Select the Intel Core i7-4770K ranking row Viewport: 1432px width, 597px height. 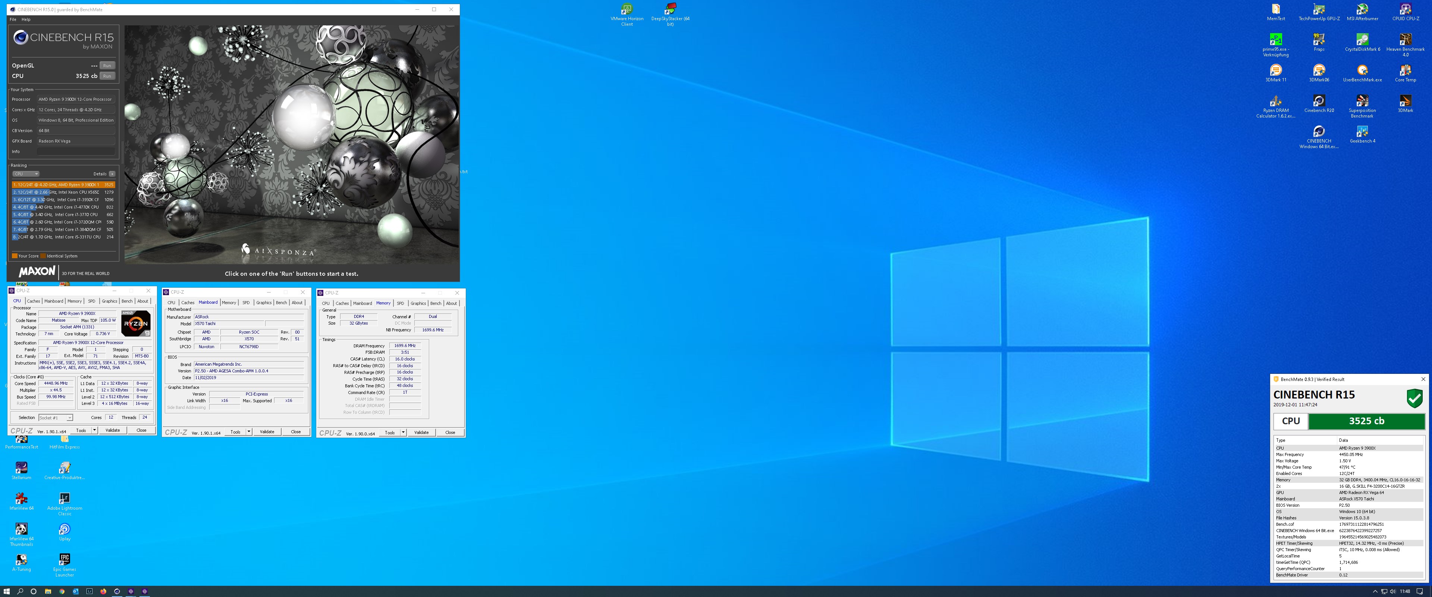point(63,207)
